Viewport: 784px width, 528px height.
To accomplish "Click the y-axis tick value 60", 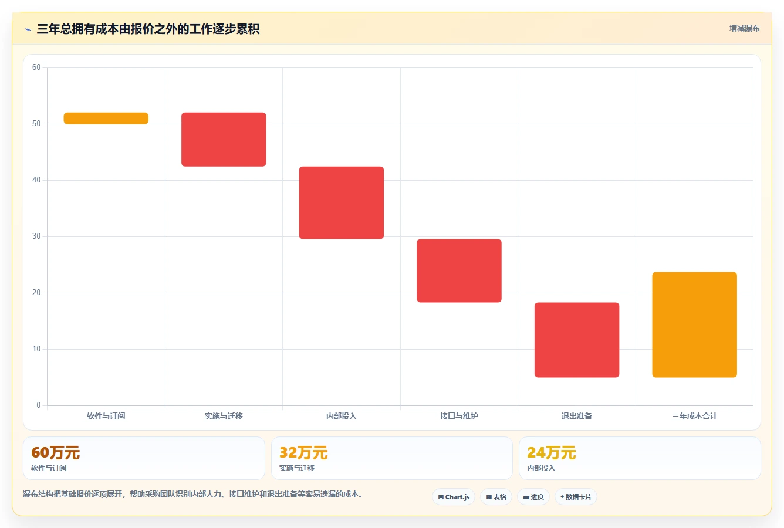I will click(36, 67).
